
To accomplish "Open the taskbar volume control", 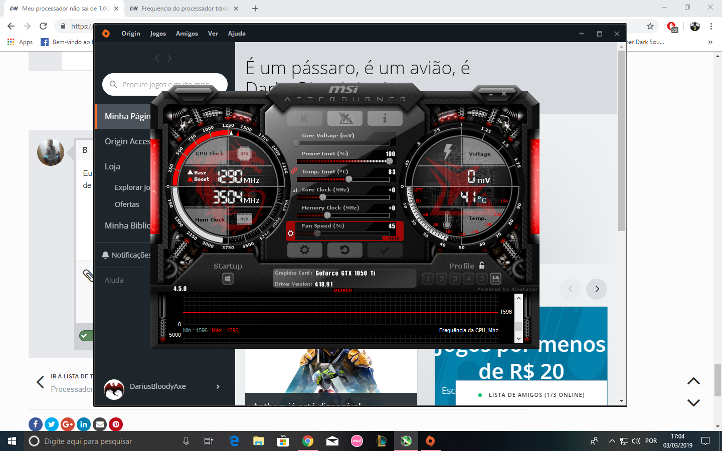I will (636, 441).
